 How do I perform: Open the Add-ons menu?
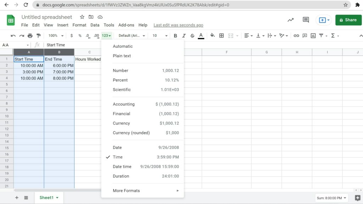click(126, 25)
